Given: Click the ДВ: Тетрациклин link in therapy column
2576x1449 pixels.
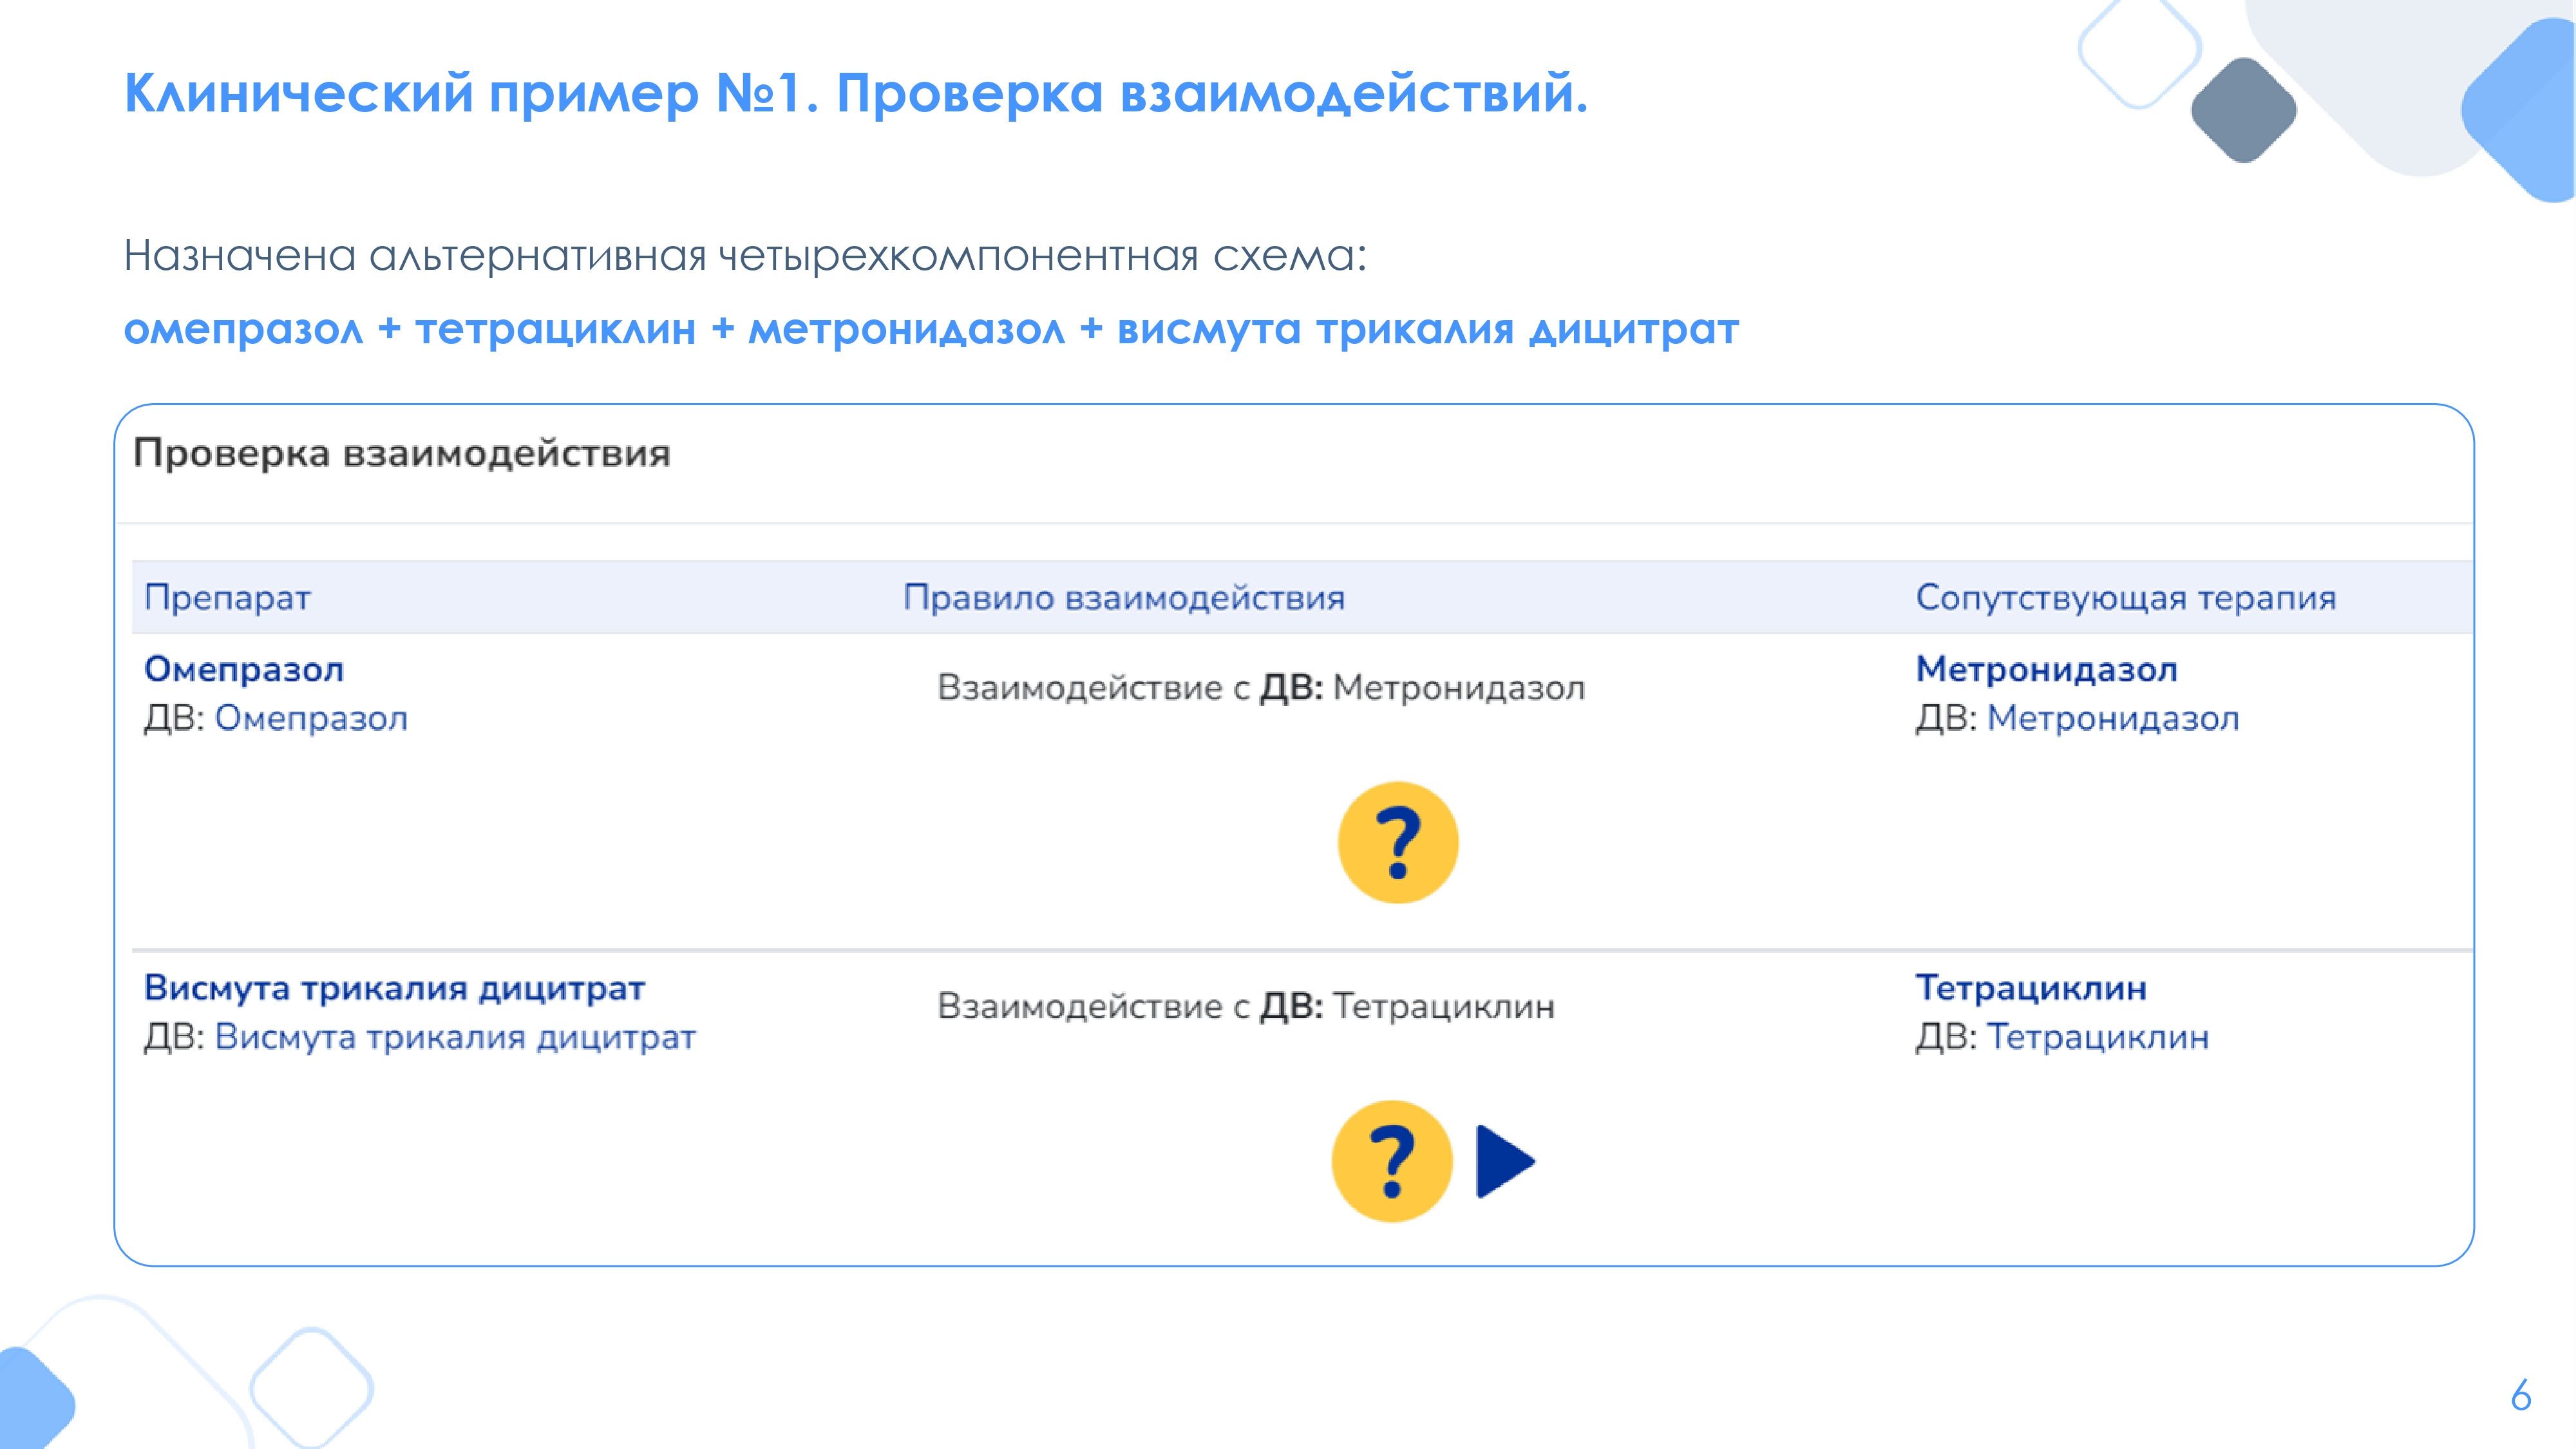Looking at the screenshot, I should (2097, 1037).
